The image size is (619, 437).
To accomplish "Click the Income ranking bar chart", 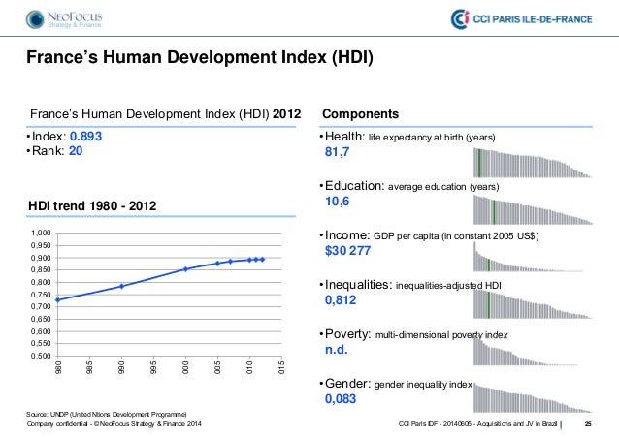I will [x=529, y=257].
